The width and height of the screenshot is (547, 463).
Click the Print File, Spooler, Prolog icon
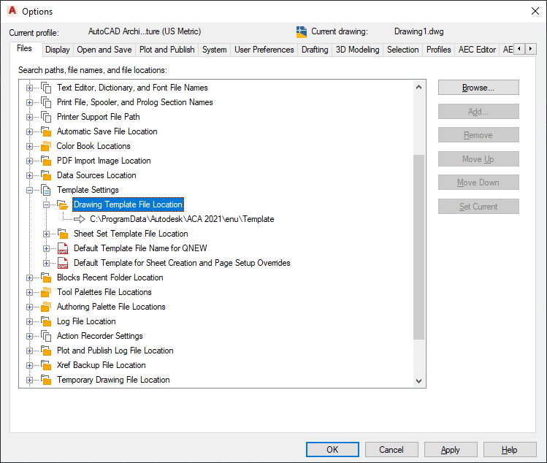46,102
